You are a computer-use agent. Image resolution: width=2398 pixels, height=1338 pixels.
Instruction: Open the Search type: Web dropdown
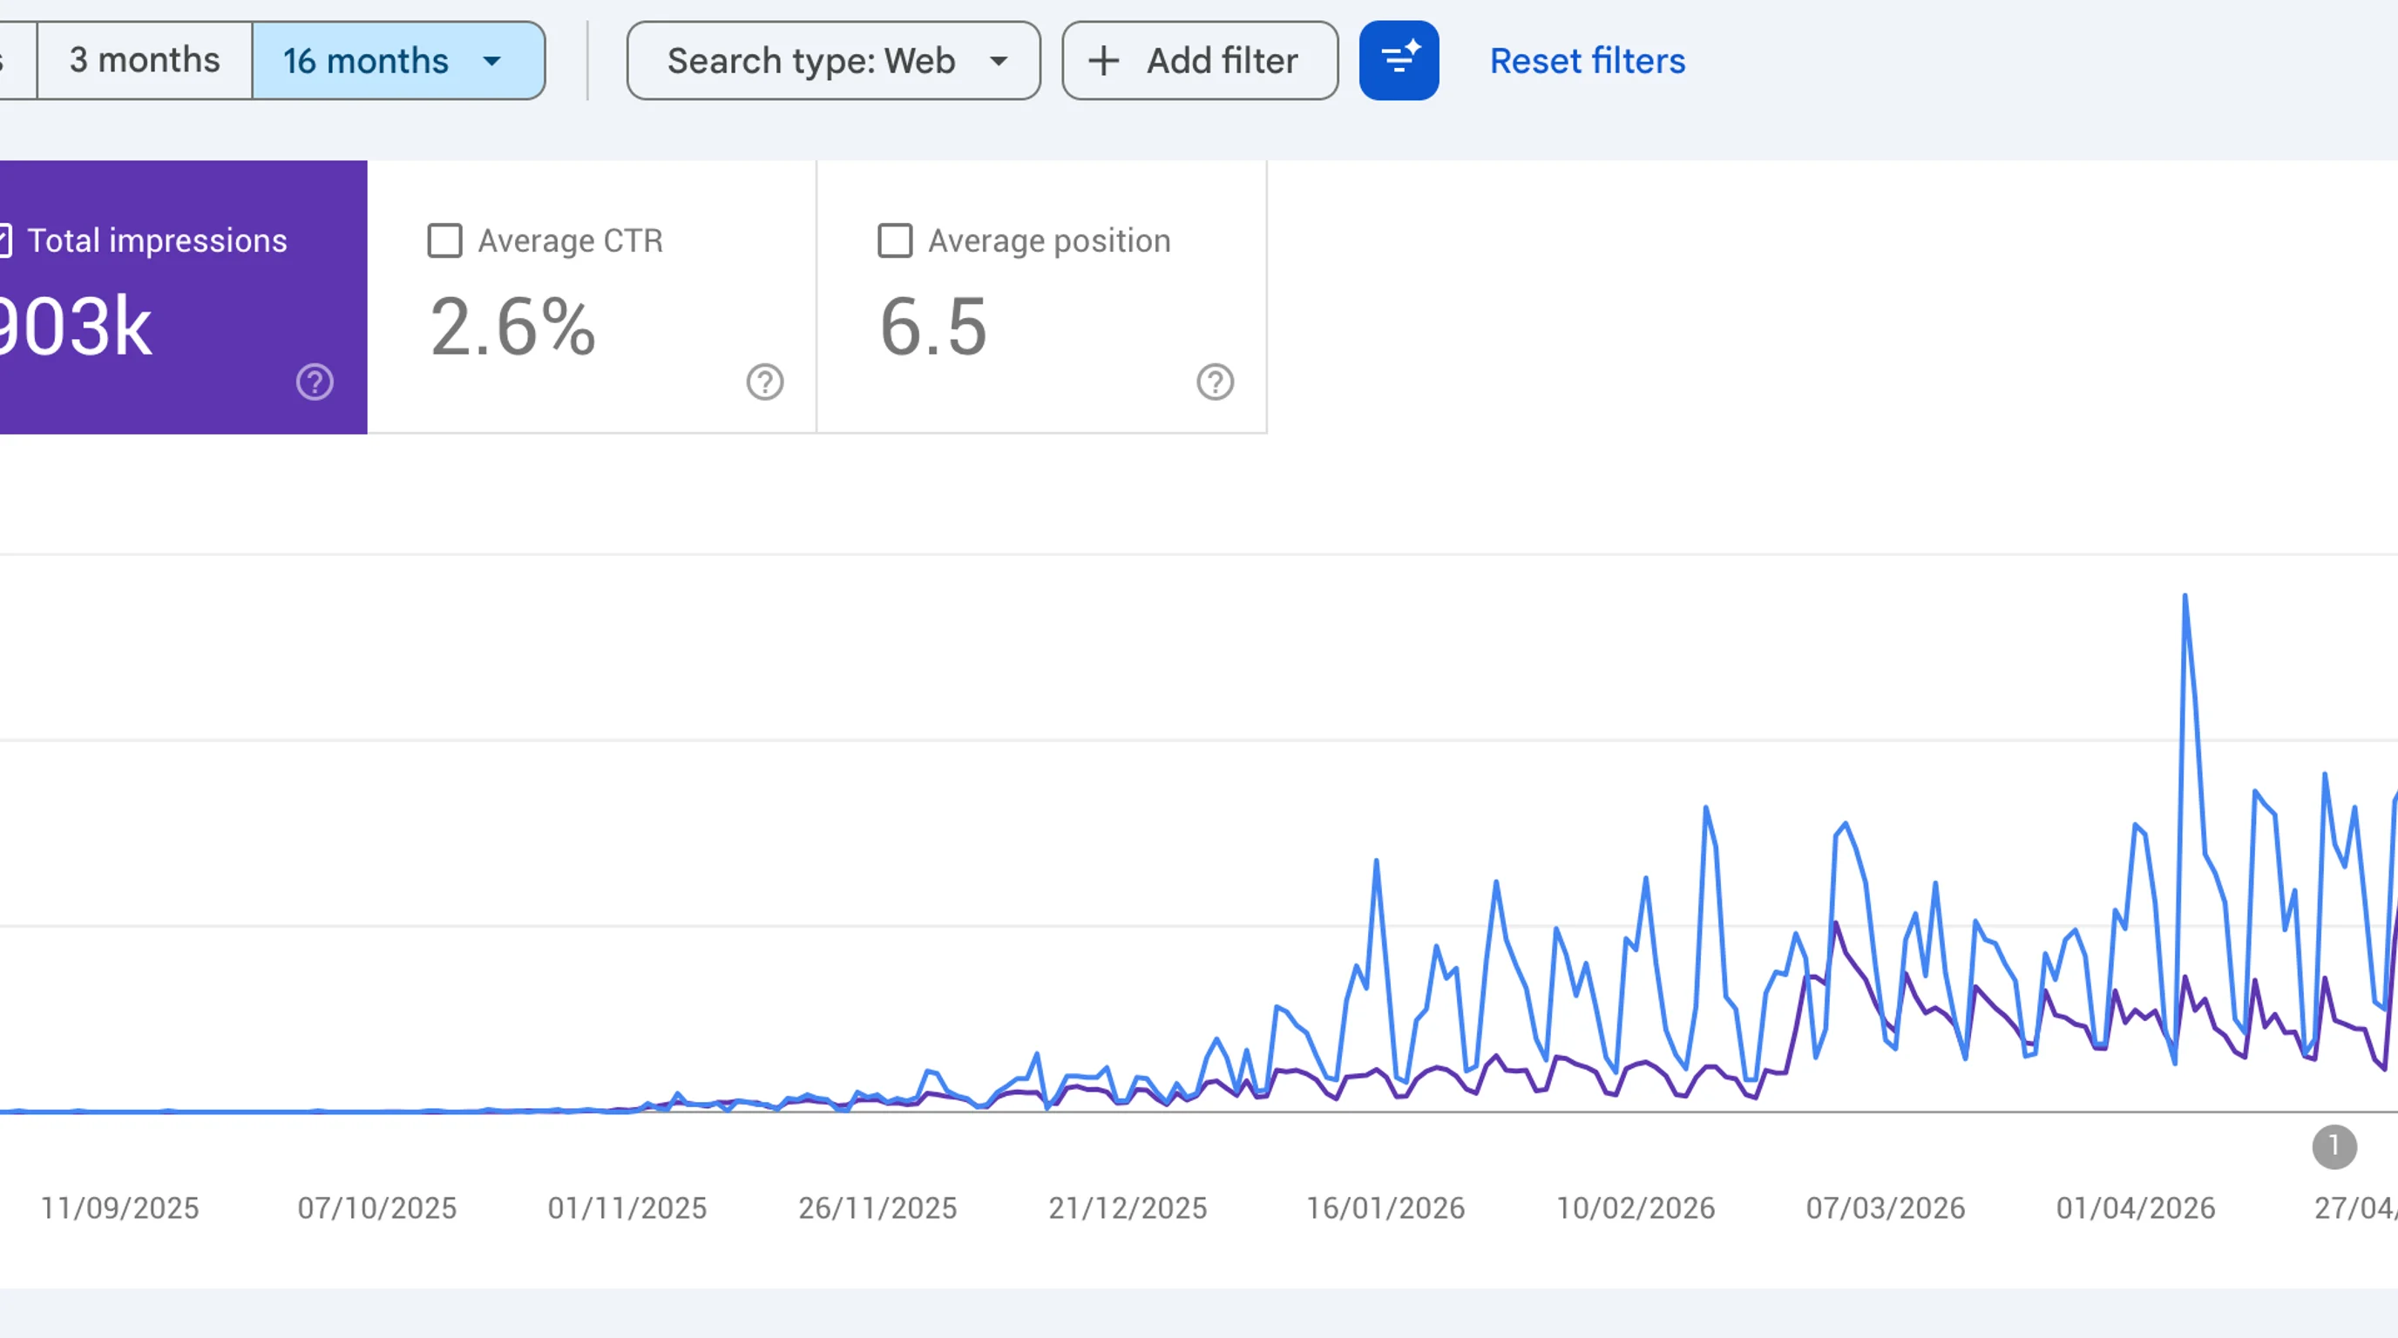[833, 60]
